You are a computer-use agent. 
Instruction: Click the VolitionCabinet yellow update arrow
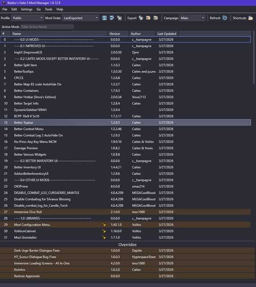[x=104, y=231]
